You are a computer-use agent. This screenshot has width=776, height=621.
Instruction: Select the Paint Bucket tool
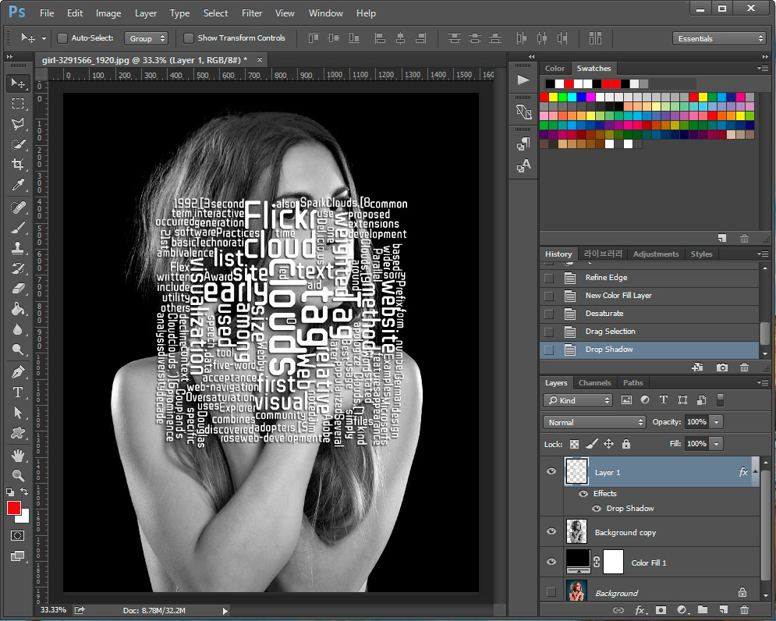point(18,309)
